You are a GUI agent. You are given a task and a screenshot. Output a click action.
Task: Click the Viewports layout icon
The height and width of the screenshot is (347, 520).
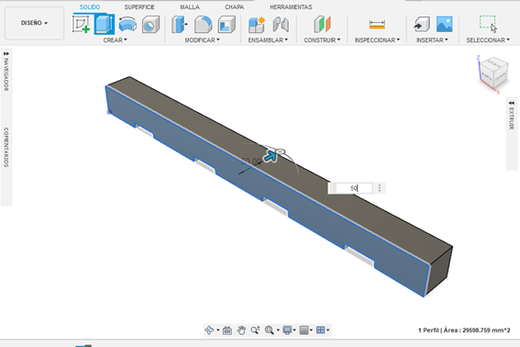click(320, 330)
